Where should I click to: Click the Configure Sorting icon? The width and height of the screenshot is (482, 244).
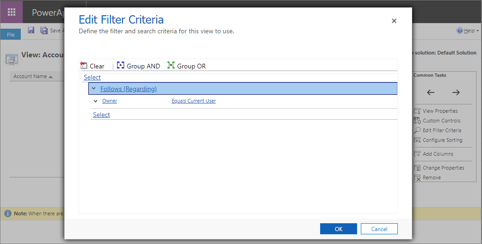click(x=417, y=140)
